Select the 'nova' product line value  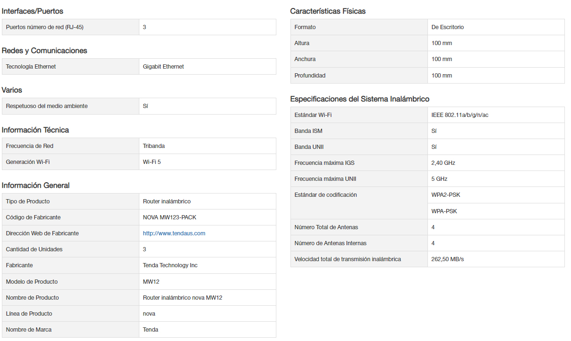(x=149, y=314)
